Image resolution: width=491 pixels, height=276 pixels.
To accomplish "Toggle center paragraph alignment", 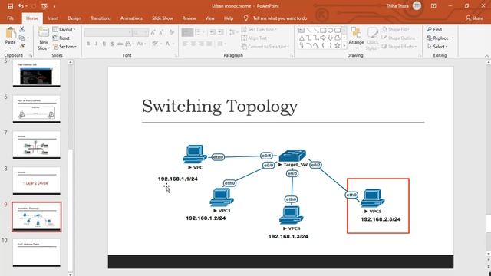I will point(193,44).
